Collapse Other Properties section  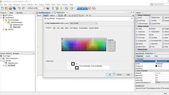tap(136, 71)
